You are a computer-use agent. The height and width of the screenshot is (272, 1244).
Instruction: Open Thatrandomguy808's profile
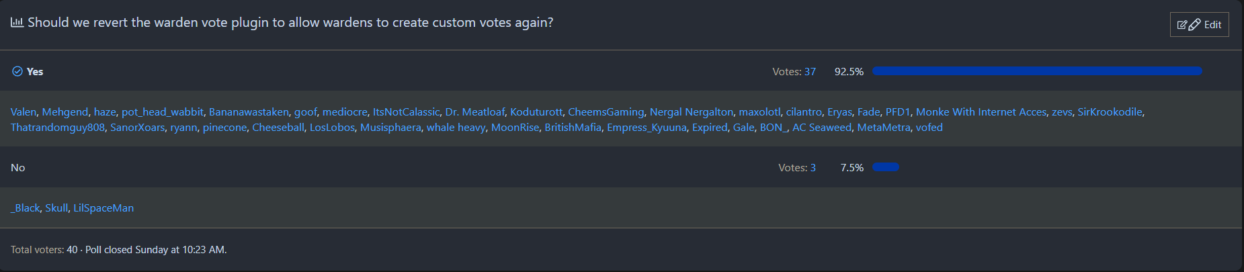(58, 128)
